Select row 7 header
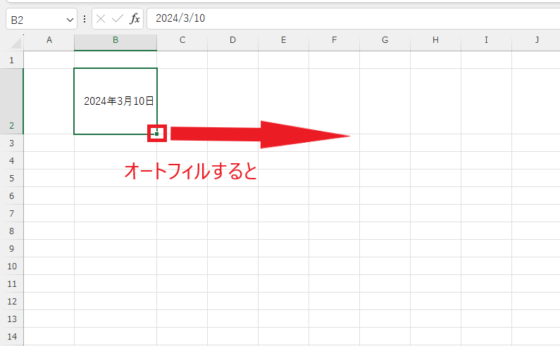This screenshot has height=346, width=560. pyautogui.click(x=12, y=213)
